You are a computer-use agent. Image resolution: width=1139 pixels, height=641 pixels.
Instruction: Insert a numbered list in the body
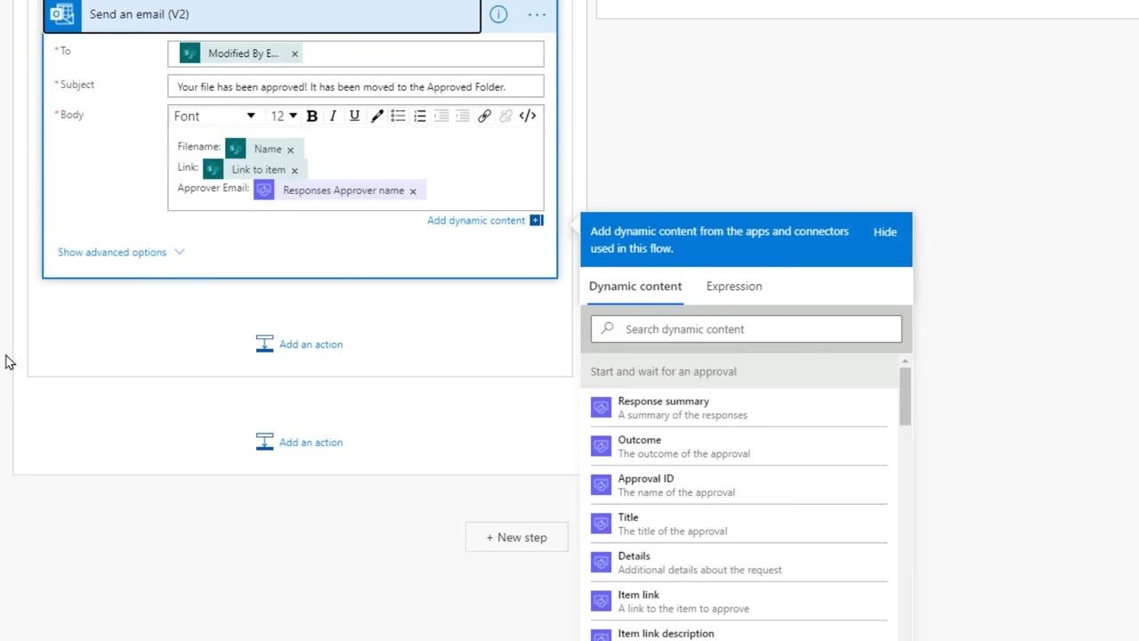click(420, 116)
